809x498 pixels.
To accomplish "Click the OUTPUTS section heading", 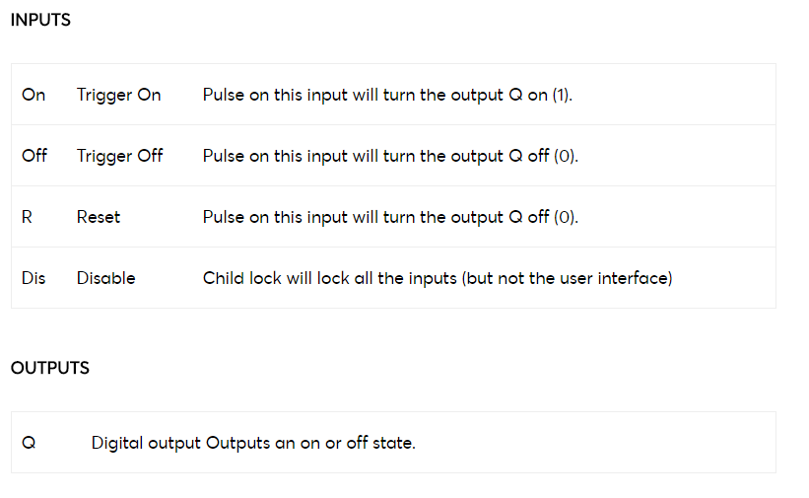I will click(49, 368).
